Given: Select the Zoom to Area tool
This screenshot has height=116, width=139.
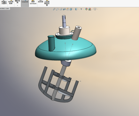Looking at the screenshot, I should click(58, 9).
